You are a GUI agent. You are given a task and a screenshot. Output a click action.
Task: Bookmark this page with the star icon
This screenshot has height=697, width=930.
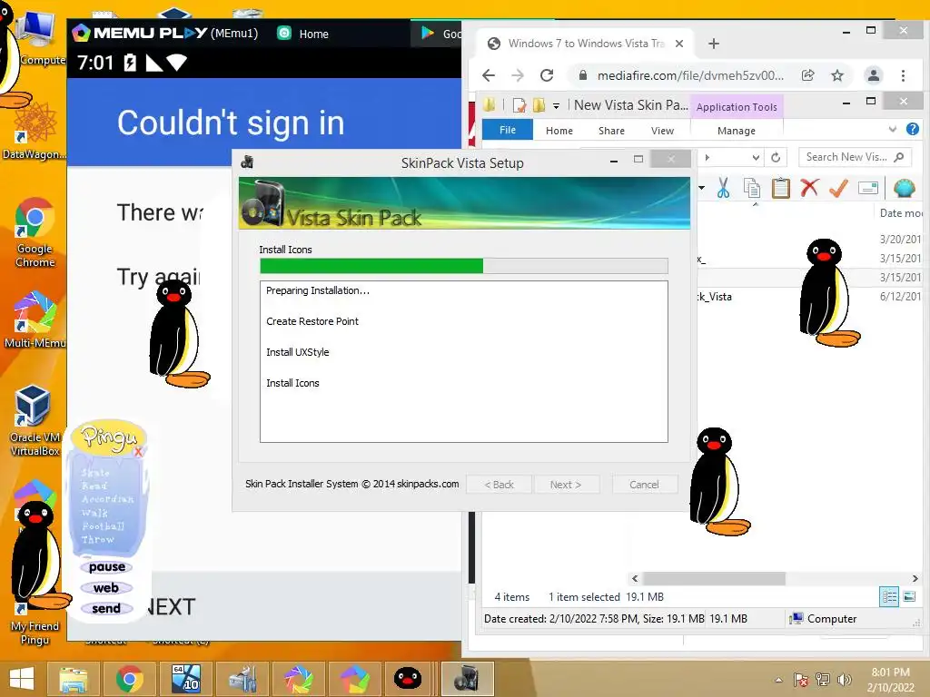(836, 75)
